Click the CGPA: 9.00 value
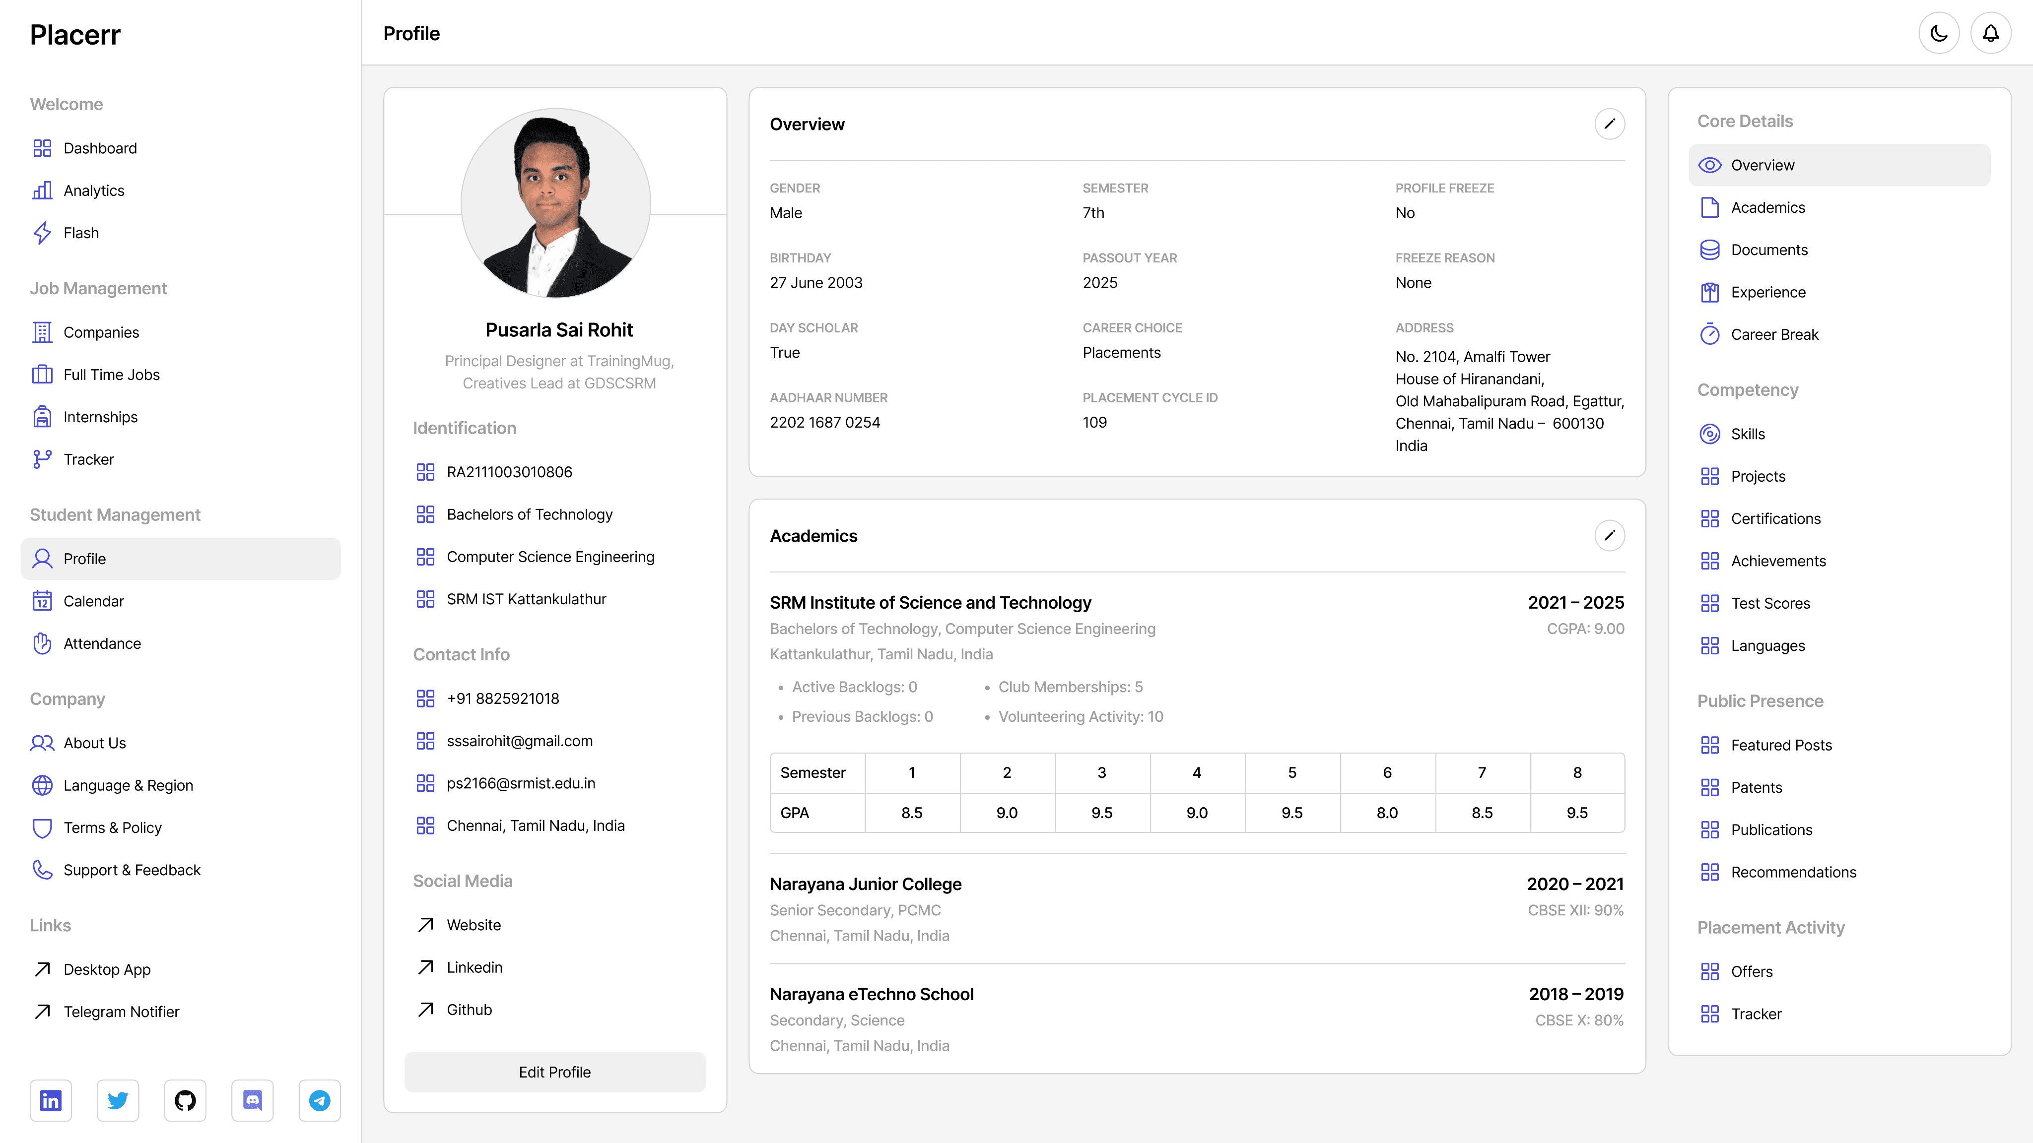The width and height of the screenshot is (2033, 1143). point(1585,629)
